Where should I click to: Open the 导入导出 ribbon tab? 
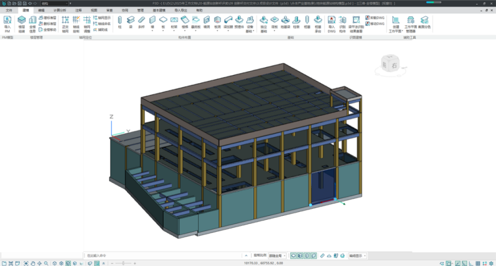tap(180, 10)
